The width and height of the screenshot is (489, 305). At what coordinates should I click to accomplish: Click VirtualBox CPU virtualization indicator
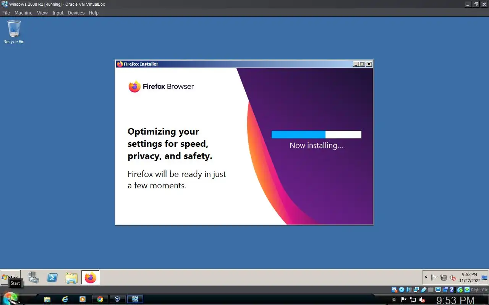point(452,290)
